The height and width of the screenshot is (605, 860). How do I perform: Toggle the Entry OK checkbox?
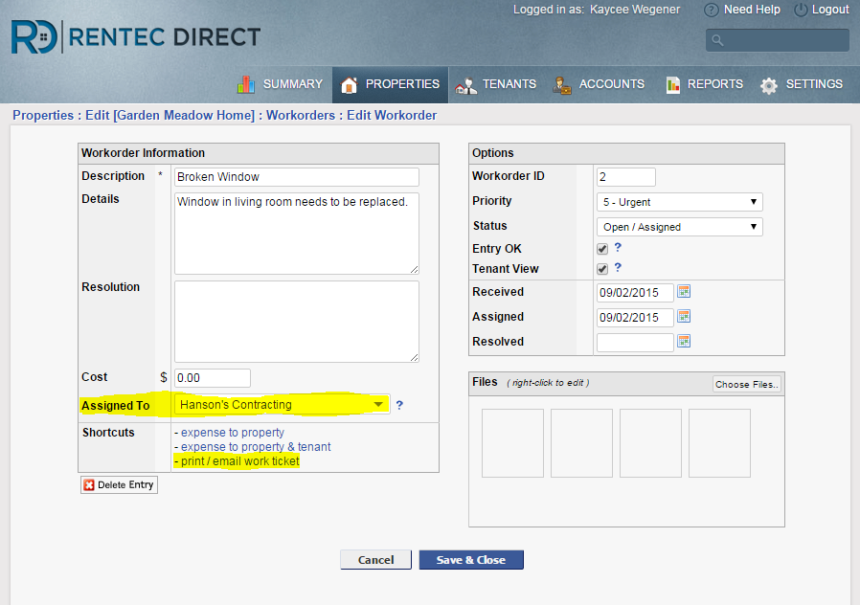[602, 249]
